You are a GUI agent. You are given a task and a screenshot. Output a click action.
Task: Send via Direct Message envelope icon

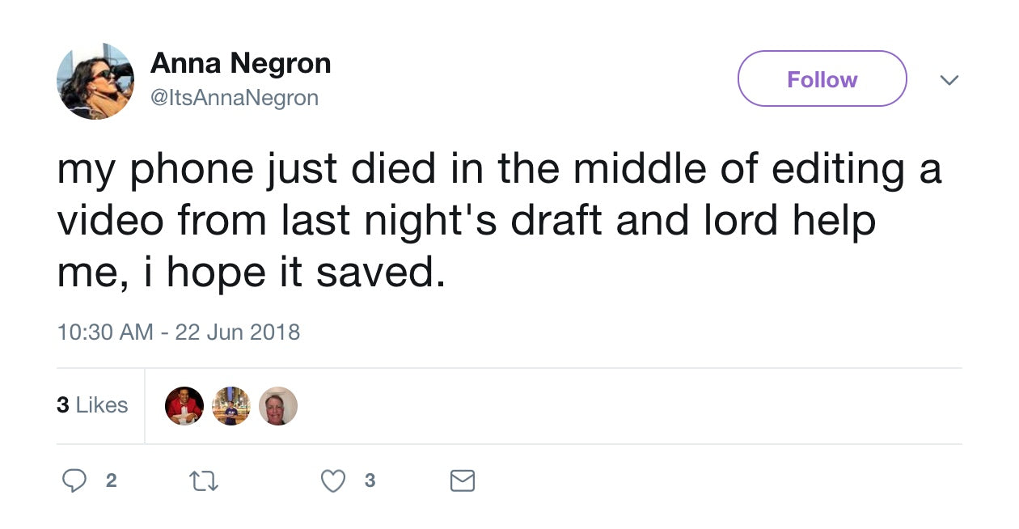tap(462, 481)
